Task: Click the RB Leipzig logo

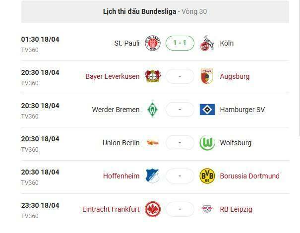Action: click(x=207, y=209)
